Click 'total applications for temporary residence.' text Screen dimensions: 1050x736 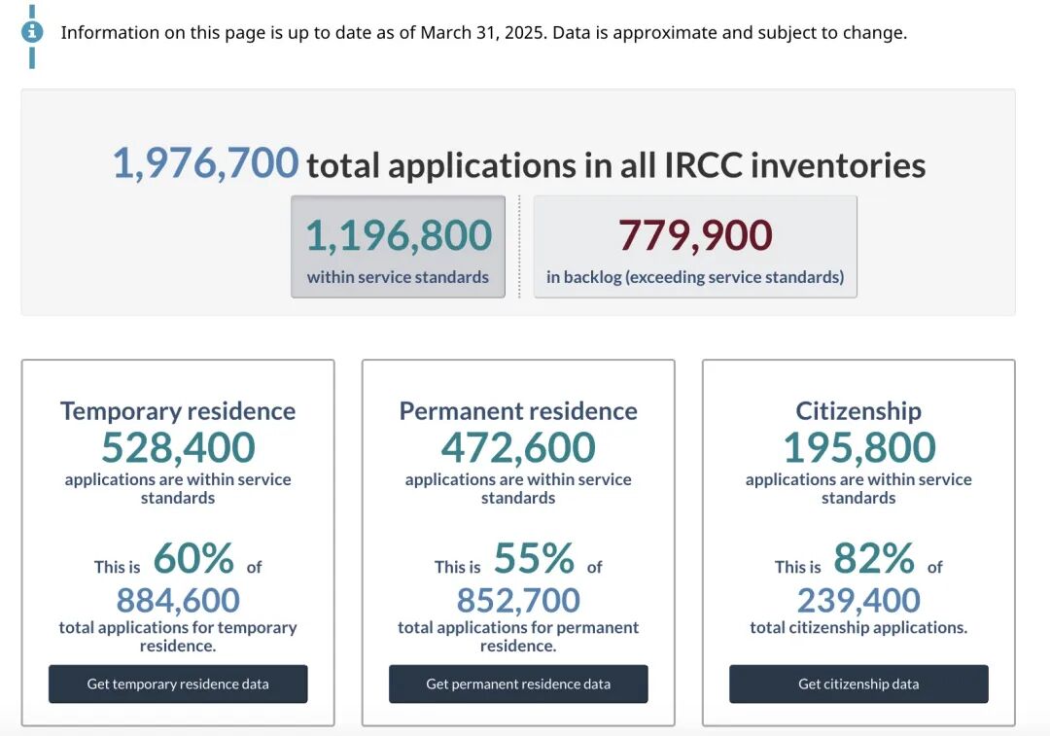(178, 636)
